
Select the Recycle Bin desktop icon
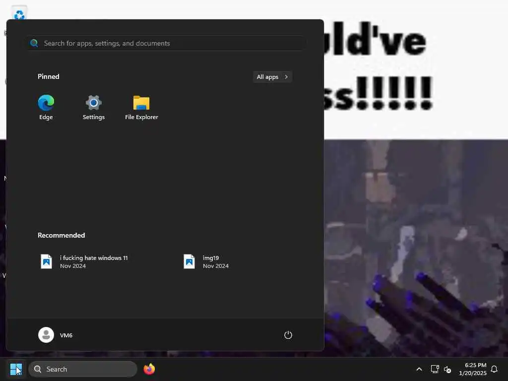click(19, 13)
